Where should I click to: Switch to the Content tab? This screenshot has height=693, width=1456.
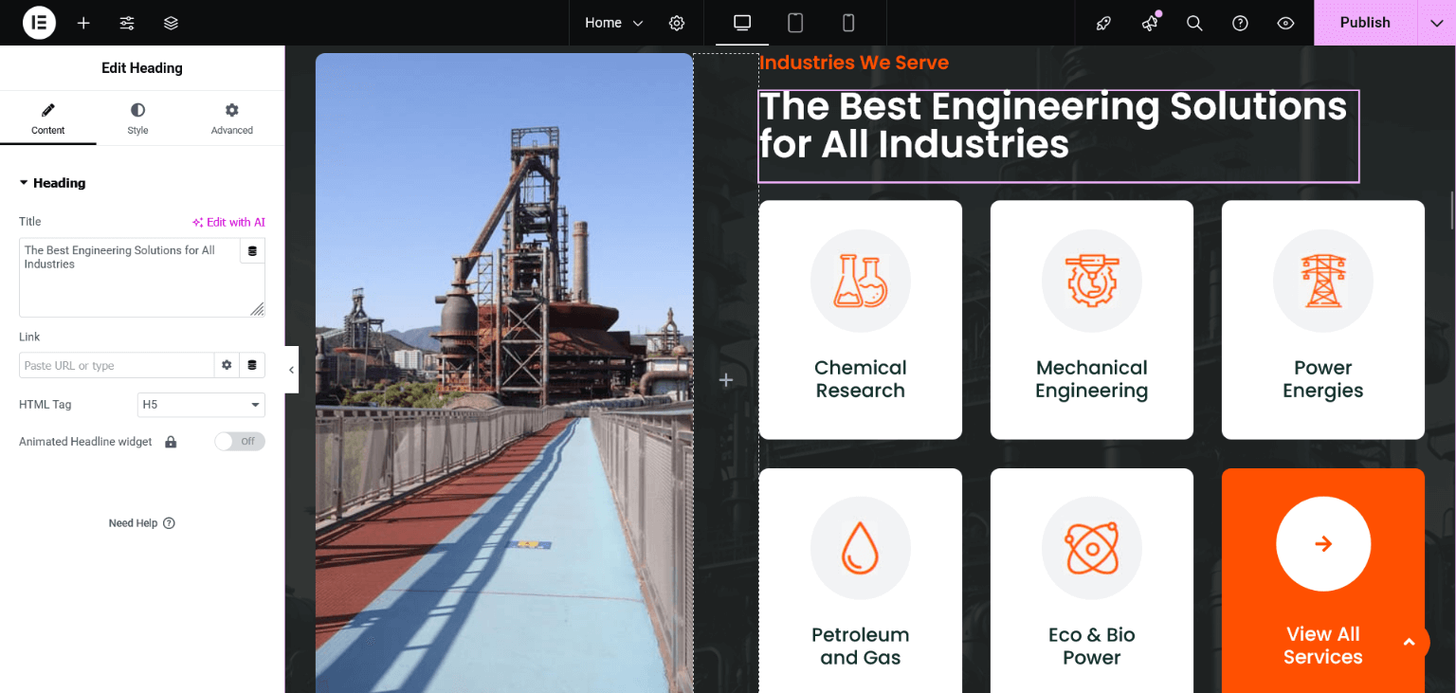pos(47,119)
